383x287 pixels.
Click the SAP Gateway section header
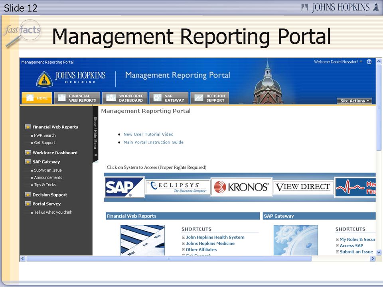pos(319,216)
